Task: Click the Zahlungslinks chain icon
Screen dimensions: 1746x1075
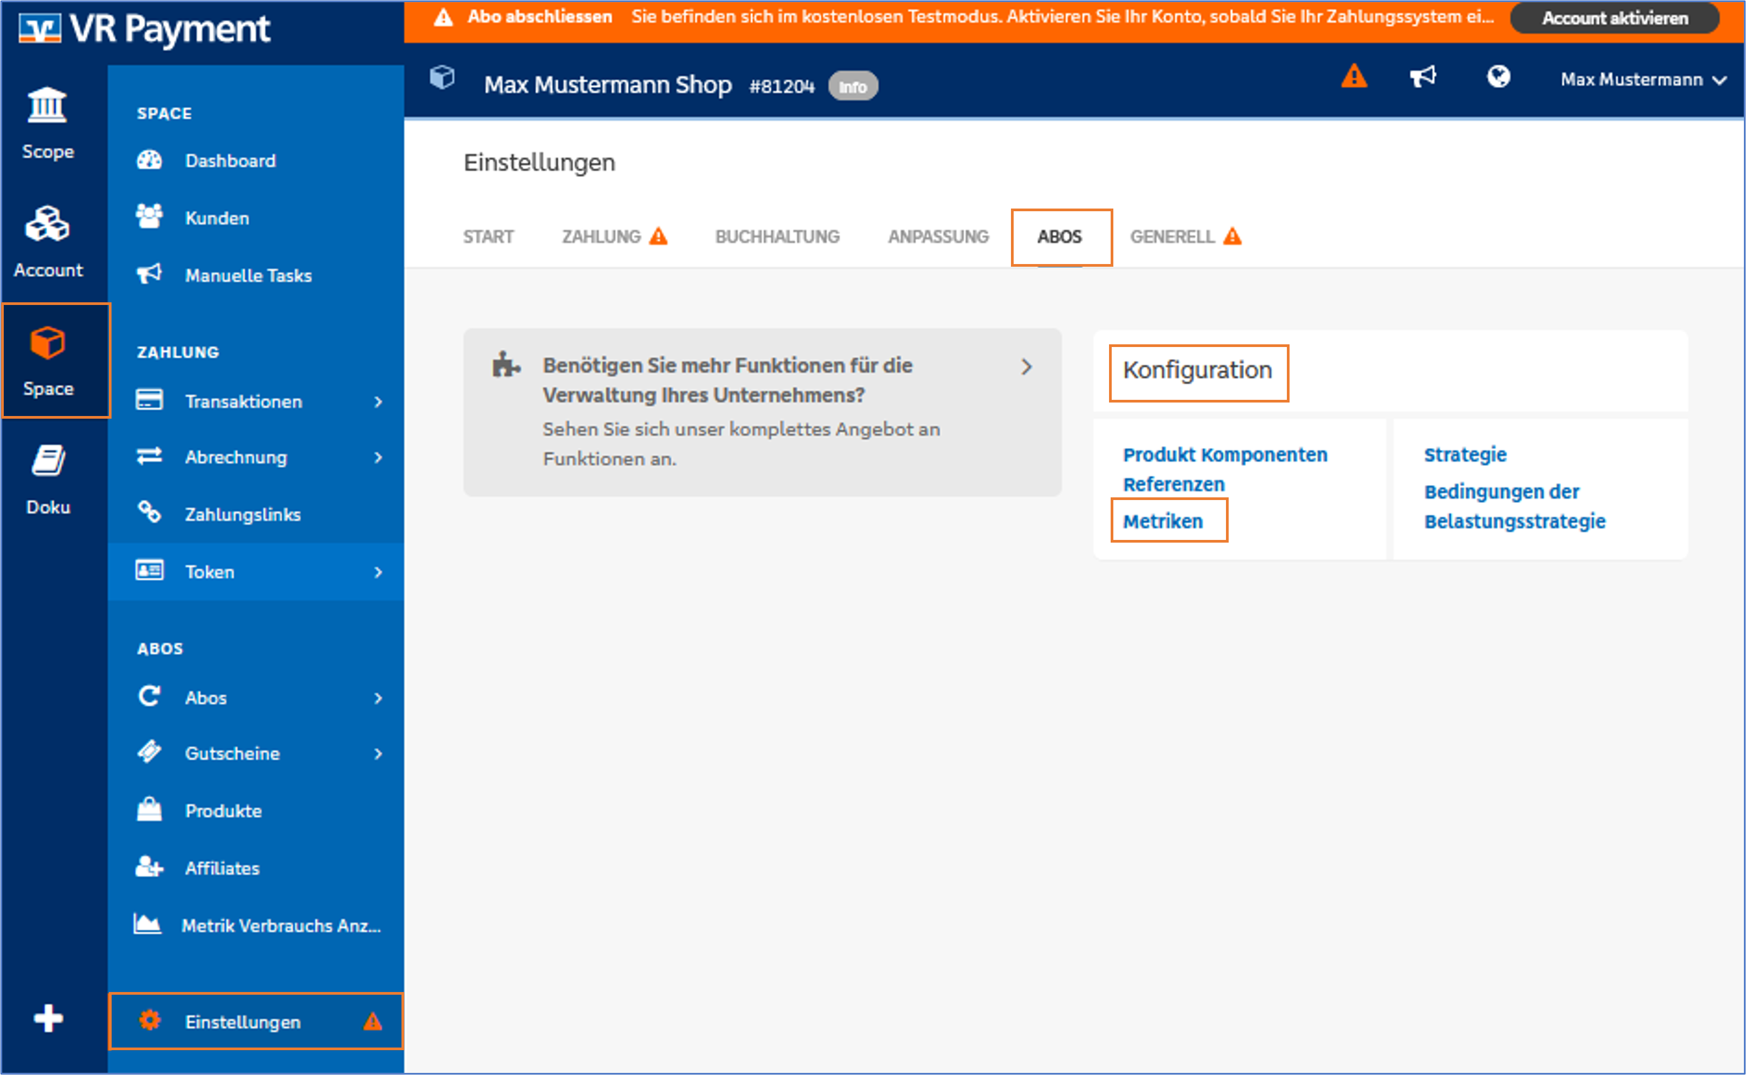Action: point(149,512)
